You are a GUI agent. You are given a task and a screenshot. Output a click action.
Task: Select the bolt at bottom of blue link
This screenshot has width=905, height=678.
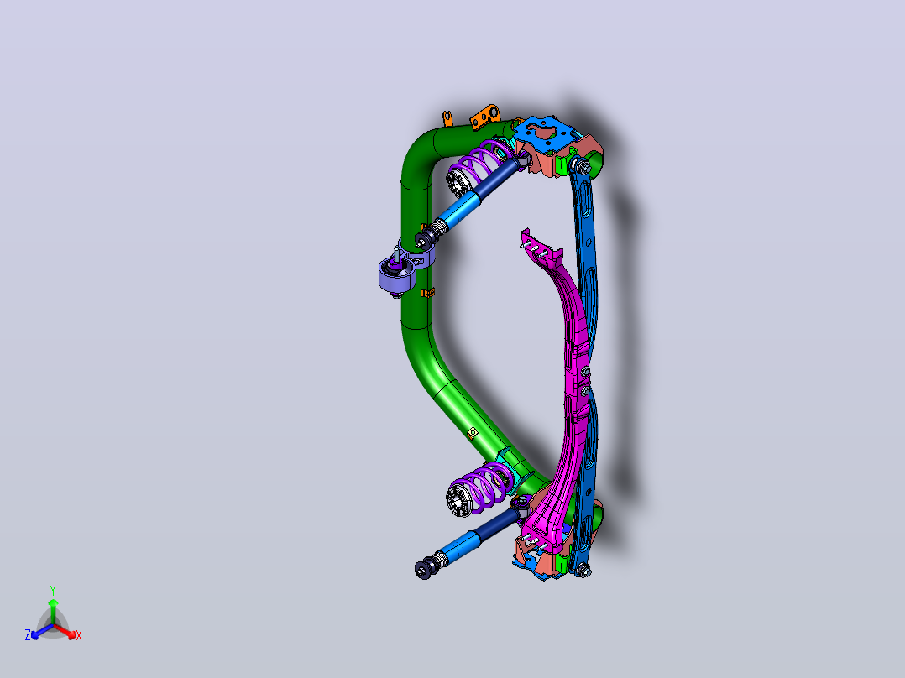point(583,571)
